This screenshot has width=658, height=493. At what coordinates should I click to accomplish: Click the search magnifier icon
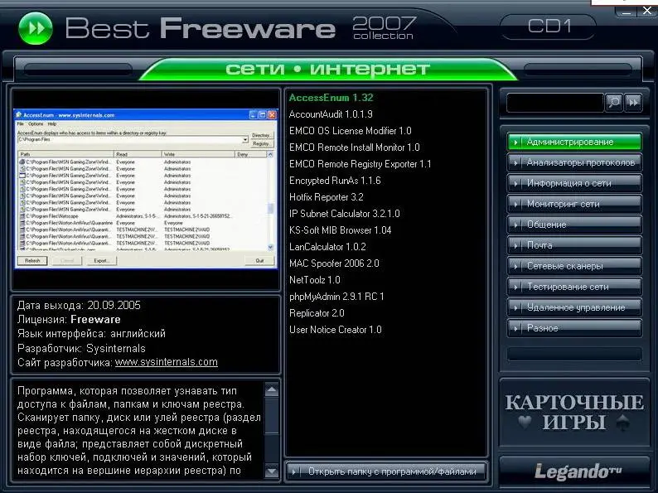click(613, 103)
